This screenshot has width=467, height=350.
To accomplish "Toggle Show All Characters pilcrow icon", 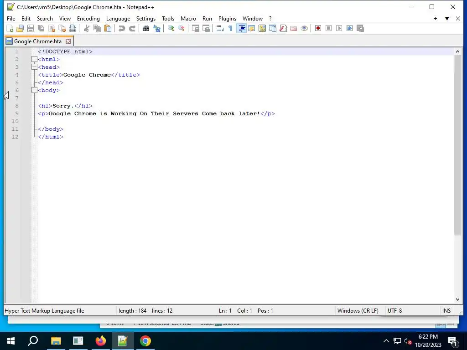I will click(x=230, y=28).
